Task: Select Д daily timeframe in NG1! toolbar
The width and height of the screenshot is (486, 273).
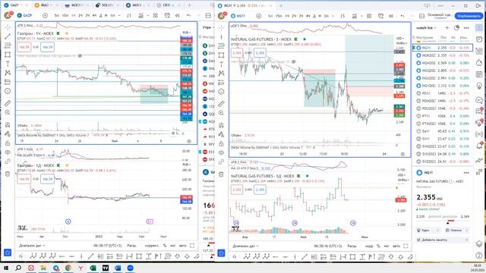Action: click(314, 16)
